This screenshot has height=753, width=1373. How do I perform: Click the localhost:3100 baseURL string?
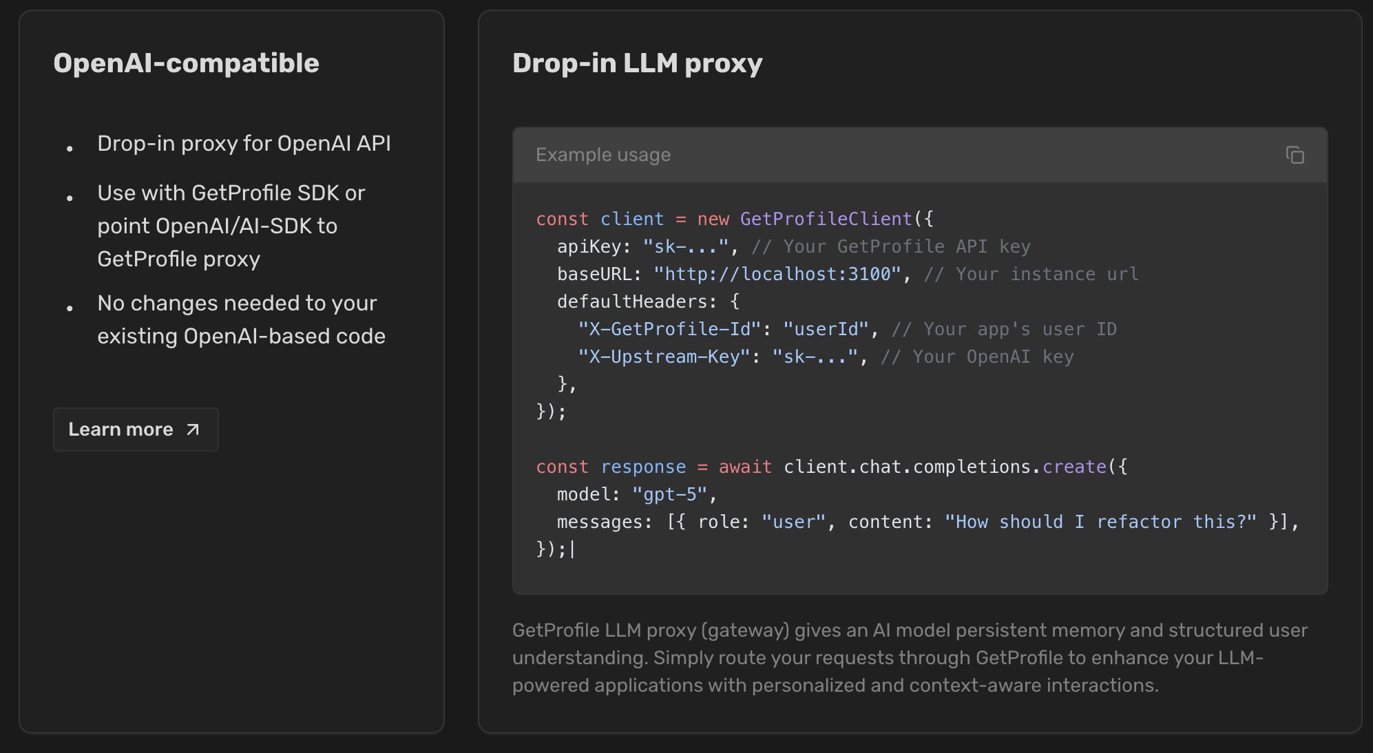point(777,274)
